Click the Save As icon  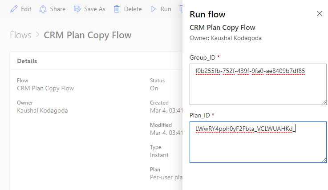pyautogui.click(x=77, y=9)
